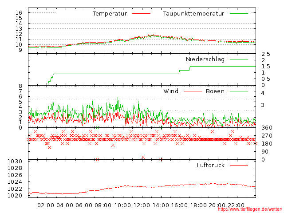Click the 360 wind direction axis value
The width and height of the screenshot is (284, 213).
267,128
